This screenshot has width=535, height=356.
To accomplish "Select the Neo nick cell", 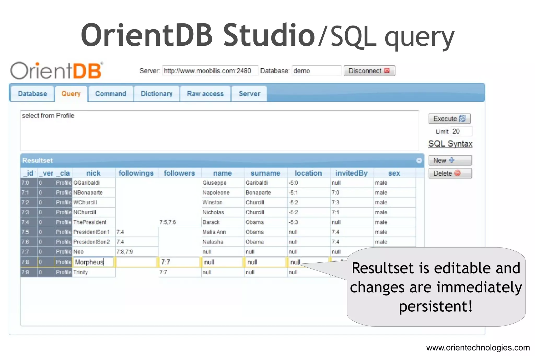I will point(94,252).
